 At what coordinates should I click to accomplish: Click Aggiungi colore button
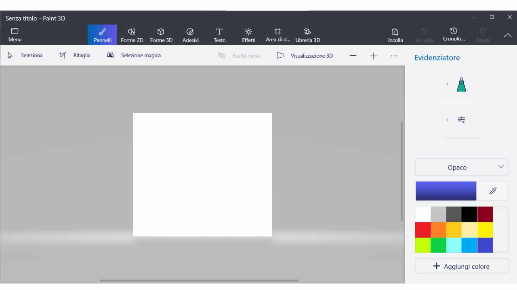tap(462, 266)
